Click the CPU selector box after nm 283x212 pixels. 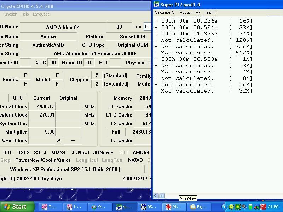148,27
